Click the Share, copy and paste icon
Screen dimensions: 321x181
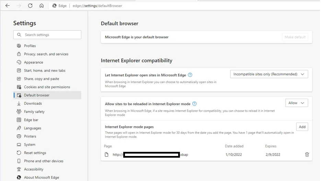pos(19,79)
